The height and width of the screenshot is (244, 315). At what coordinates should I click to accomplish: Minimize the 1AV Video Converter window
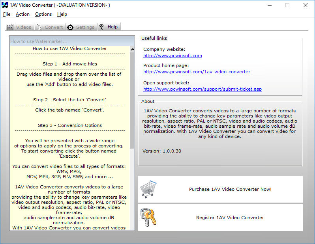[270, 5]
